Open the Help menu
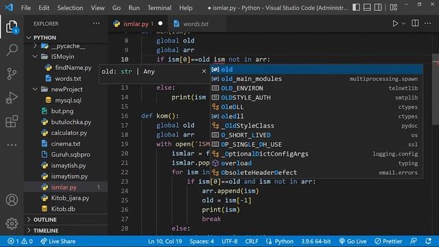The width and height of the screenshot is (439, 247). pos(186,8)
